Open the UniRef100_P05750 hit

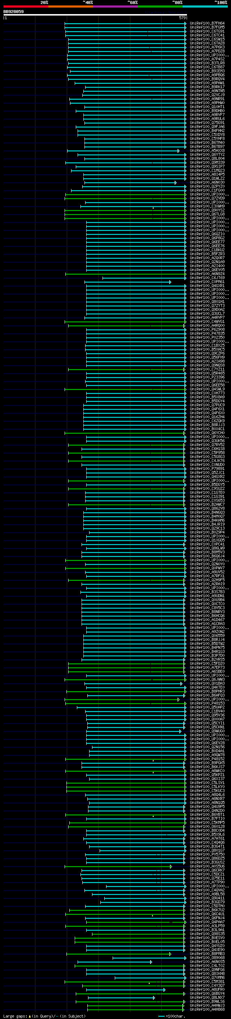207,855
